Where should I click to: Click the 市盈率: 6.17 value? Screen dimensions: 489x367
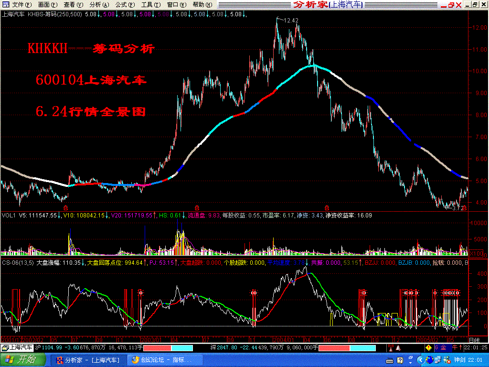click(277, 216)
